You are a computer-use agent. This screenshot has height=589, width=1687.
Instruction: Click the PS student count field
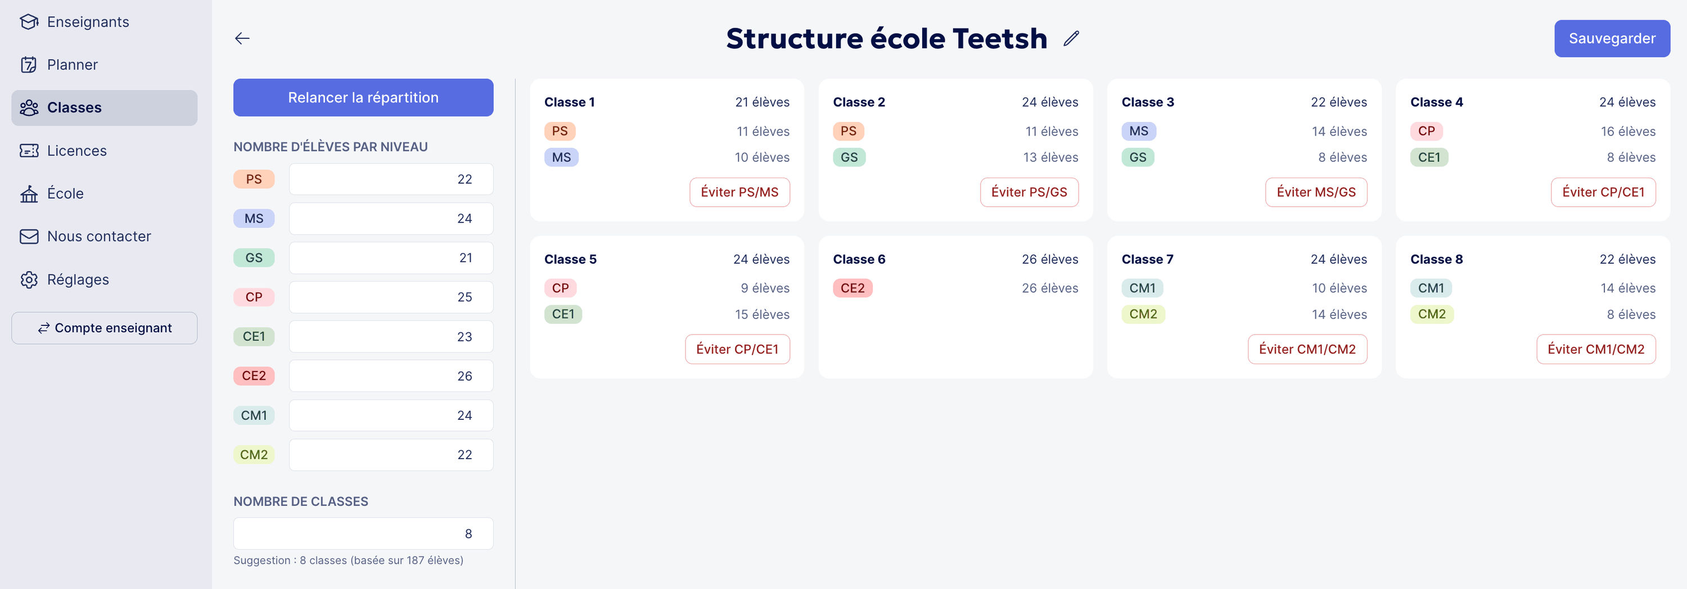(390, 179)
